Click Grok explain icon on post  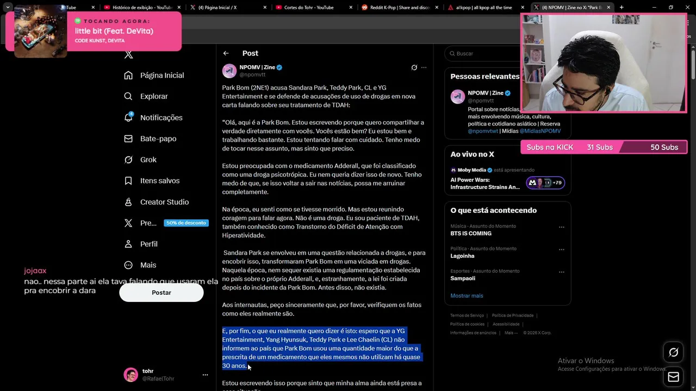pos(414,67)
